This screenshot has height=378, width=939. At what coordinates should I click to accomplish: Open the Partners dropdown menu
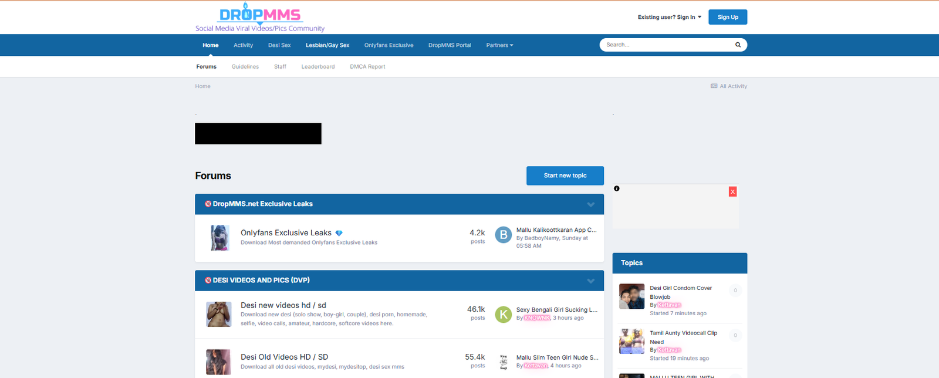(x=499, y=45)
